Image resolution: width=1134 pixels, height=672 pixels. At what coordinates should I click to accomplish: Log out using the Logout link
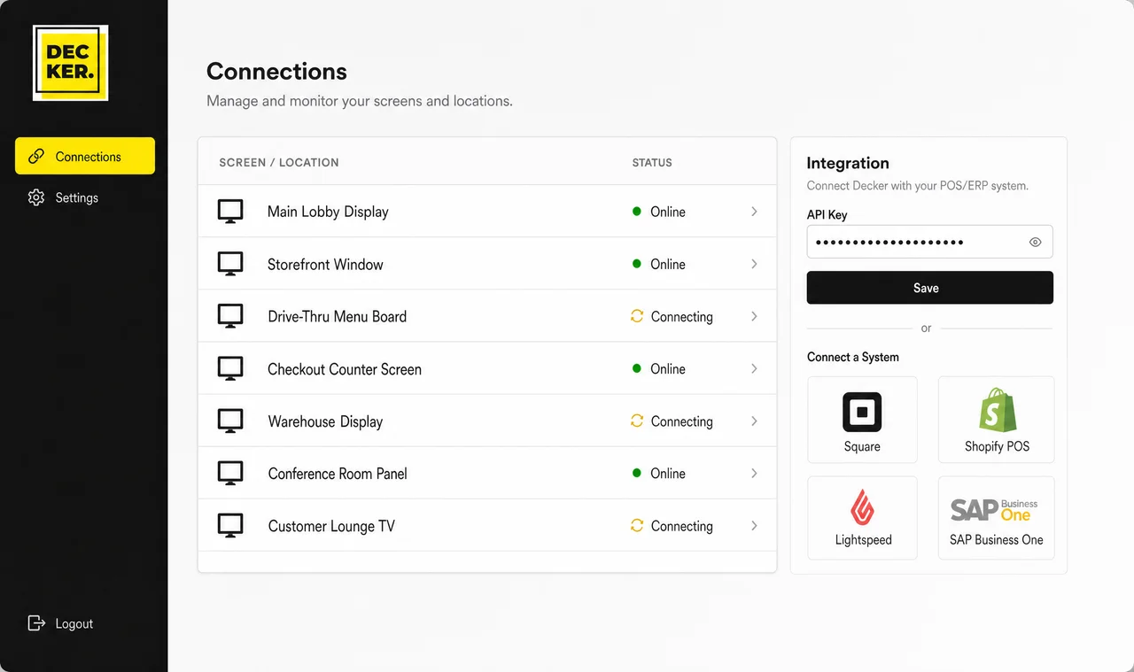click(x=60, y=623)
